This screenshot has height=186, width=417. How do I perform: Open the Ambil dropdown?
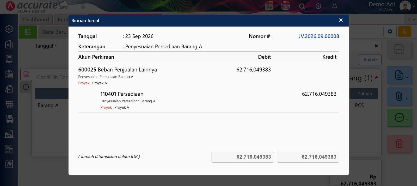coord(371,60)
